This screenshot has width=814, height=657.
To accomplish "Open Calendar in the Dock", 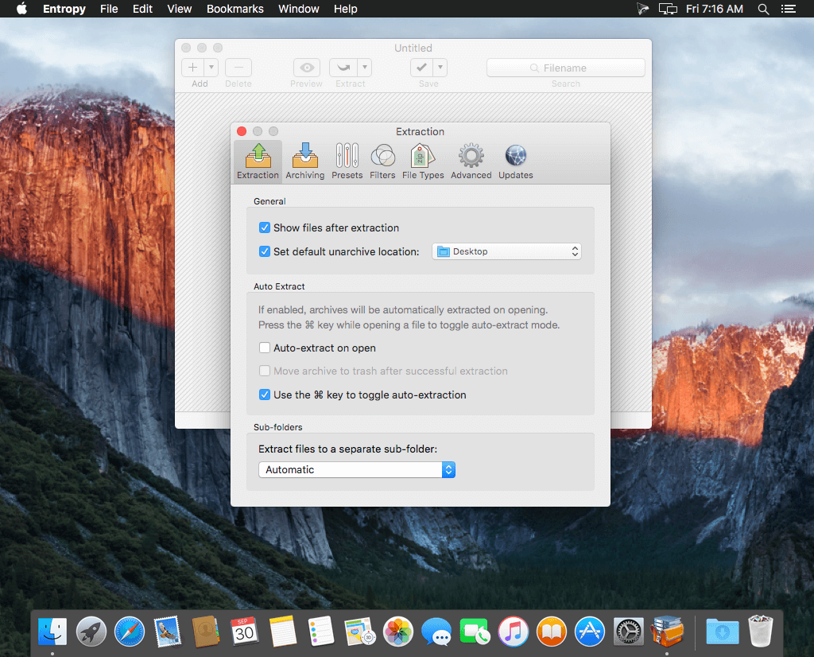I will click(x=244, y=632).
